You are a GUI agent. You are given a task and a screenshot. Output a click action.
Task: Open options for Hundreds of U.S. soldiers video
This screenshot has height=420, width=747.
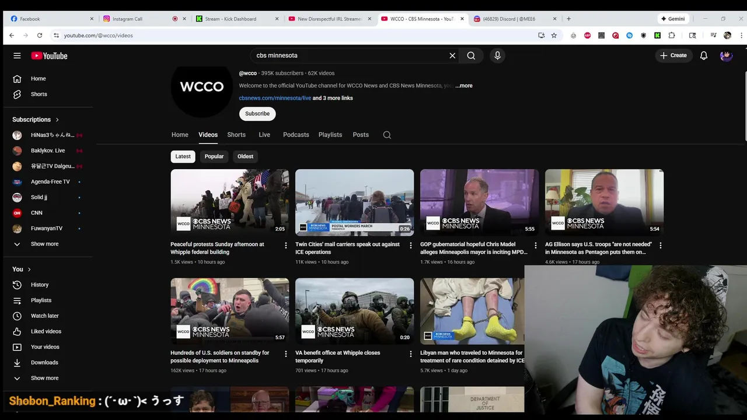click(x=286, y=354)
